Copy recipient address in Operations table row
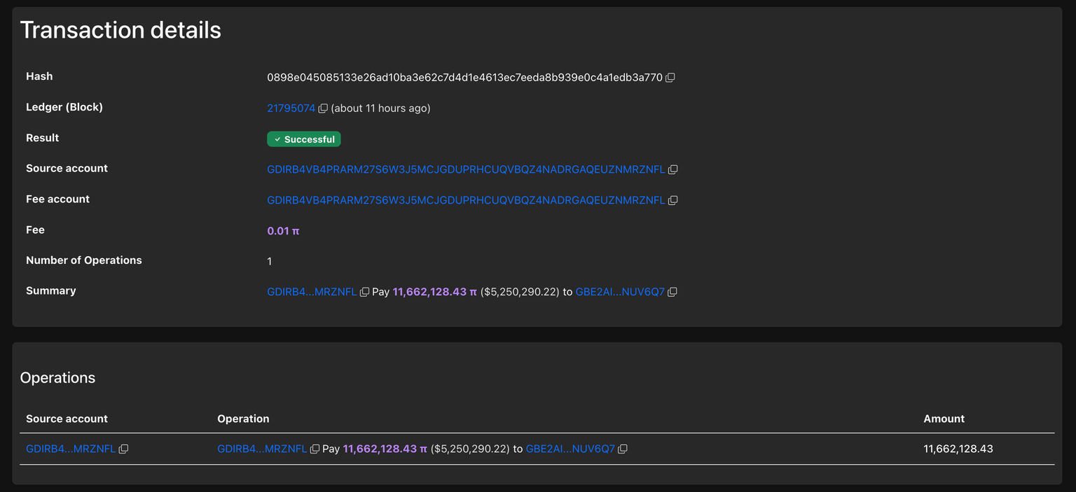1076x492 pixels. (x=623, y=449)
